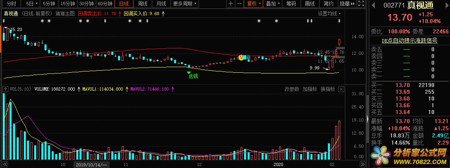This screenshot has height=168, width=450.
Task: Toggle fullscreen chart expand icon
Action: coord(361,4)
